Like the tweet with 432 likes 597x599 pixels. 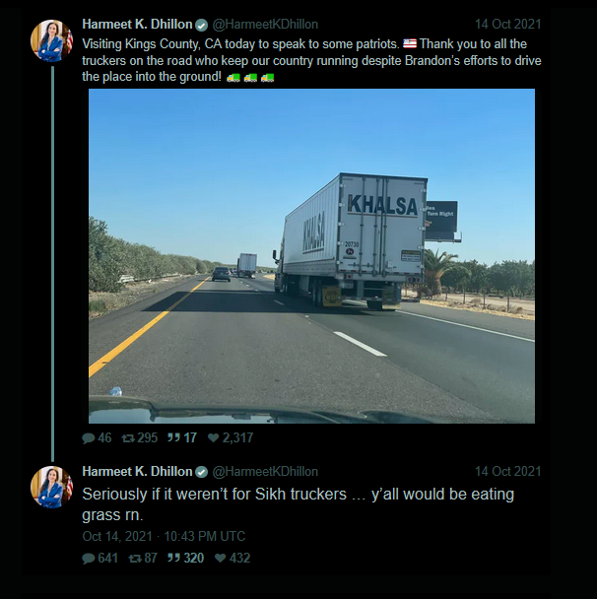218,558
